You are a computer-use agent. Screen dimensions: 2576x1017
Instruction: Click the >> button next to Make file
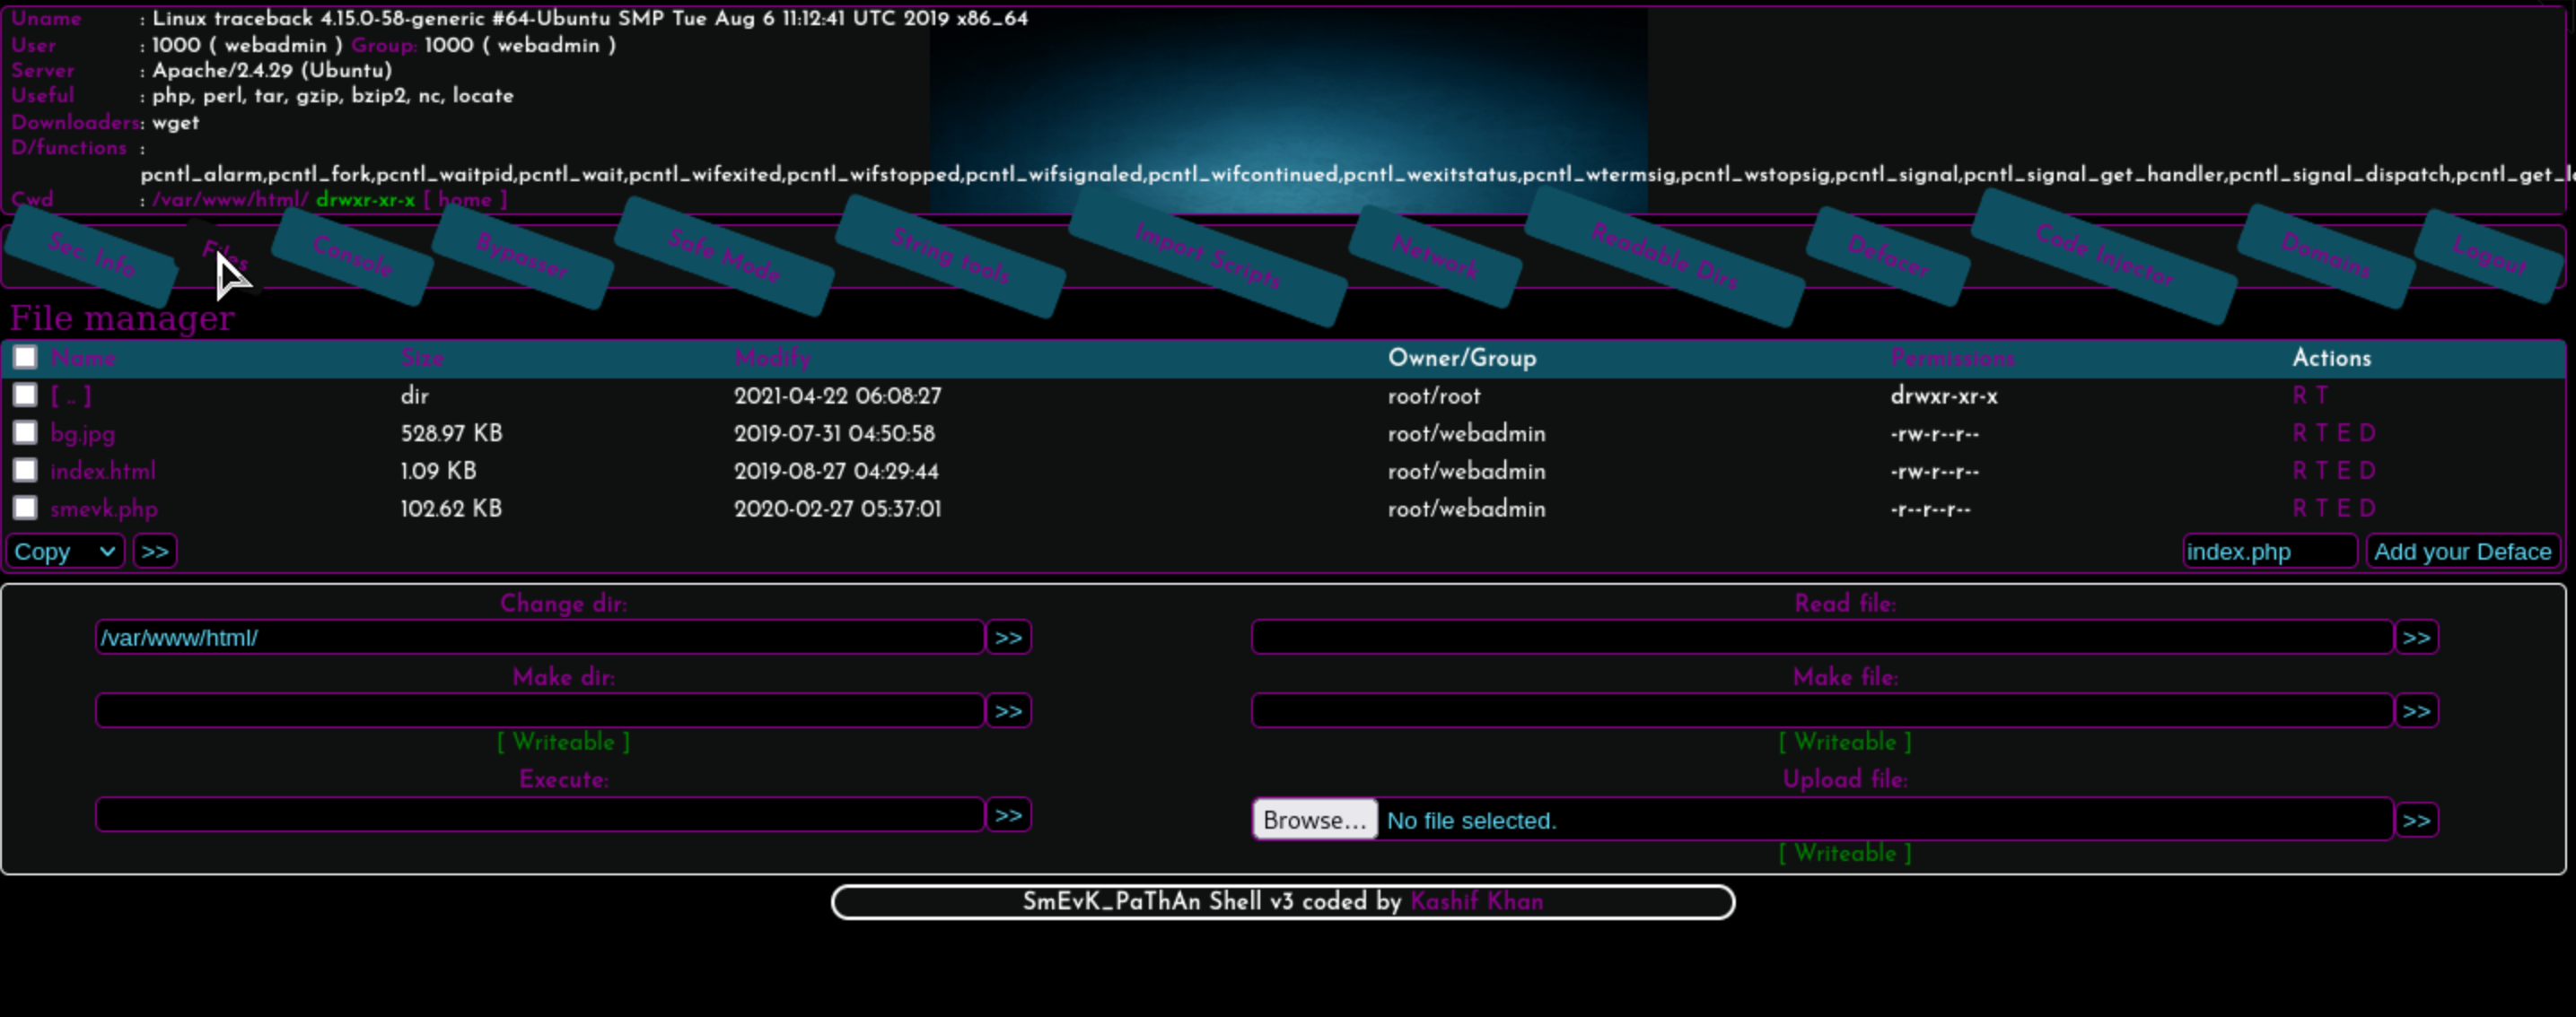tap(2416, 711)
